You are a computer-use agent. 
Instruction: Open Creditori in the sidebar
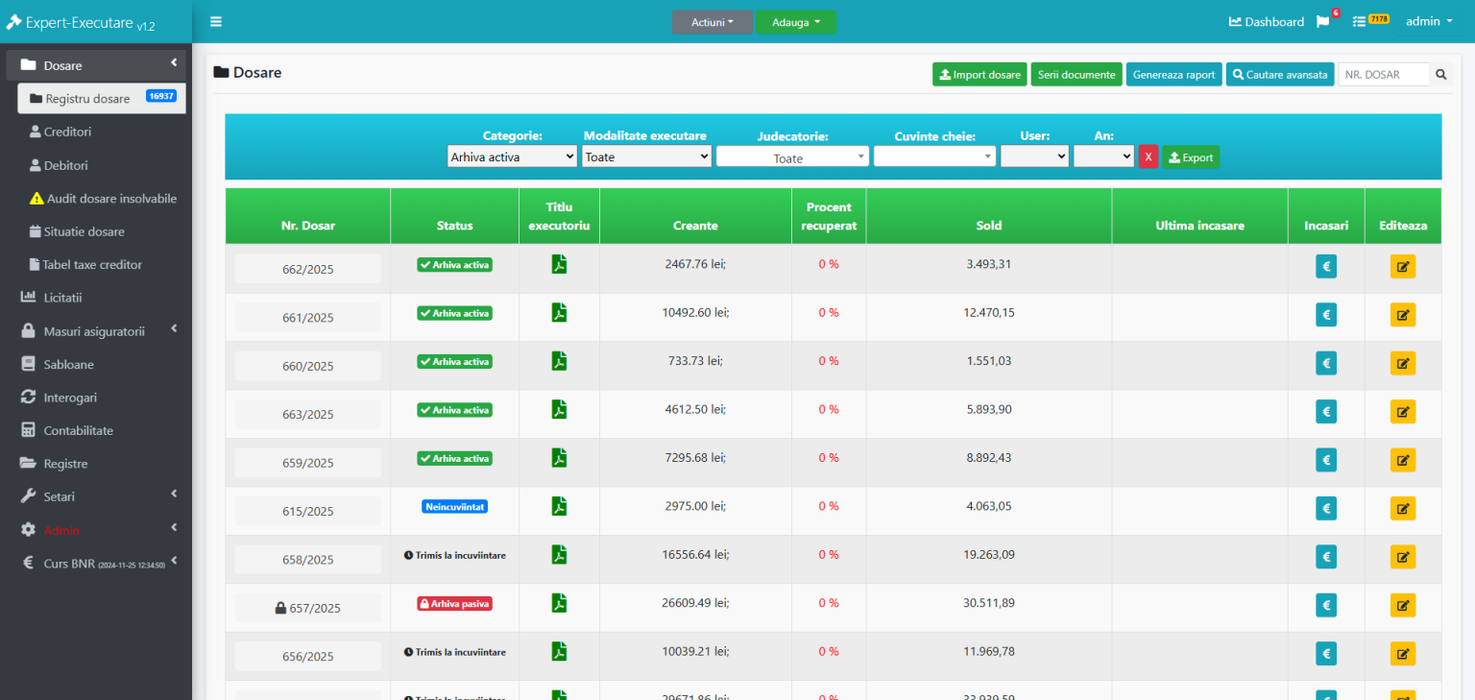click(x=67, y=132)
